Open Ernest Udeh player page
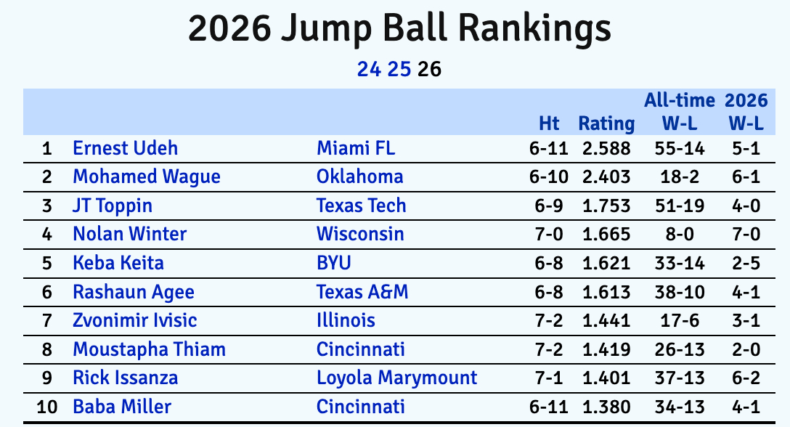Viewport: 790px width, 427px height. coord(125,149)
